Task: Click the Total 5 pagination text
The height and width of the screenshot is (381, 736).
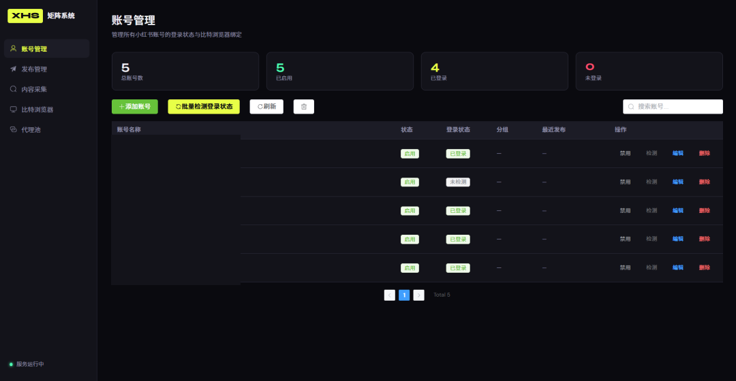Action: (442, 295)
